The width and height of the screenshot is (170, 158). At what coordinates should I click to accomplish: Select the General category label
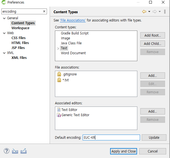coord(12,18)
